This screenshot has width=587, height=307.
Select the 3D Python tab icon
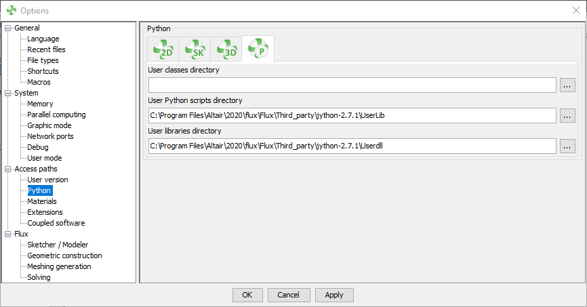point(226,49)
